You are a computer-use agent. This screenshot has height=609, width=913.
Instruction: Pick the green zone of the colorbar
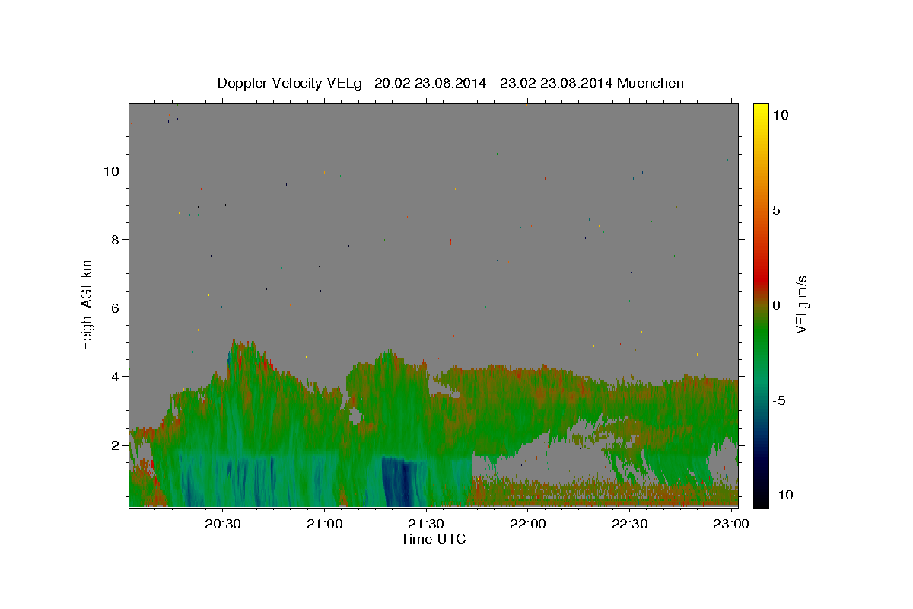pyautogui.click(x=760, y=335)
